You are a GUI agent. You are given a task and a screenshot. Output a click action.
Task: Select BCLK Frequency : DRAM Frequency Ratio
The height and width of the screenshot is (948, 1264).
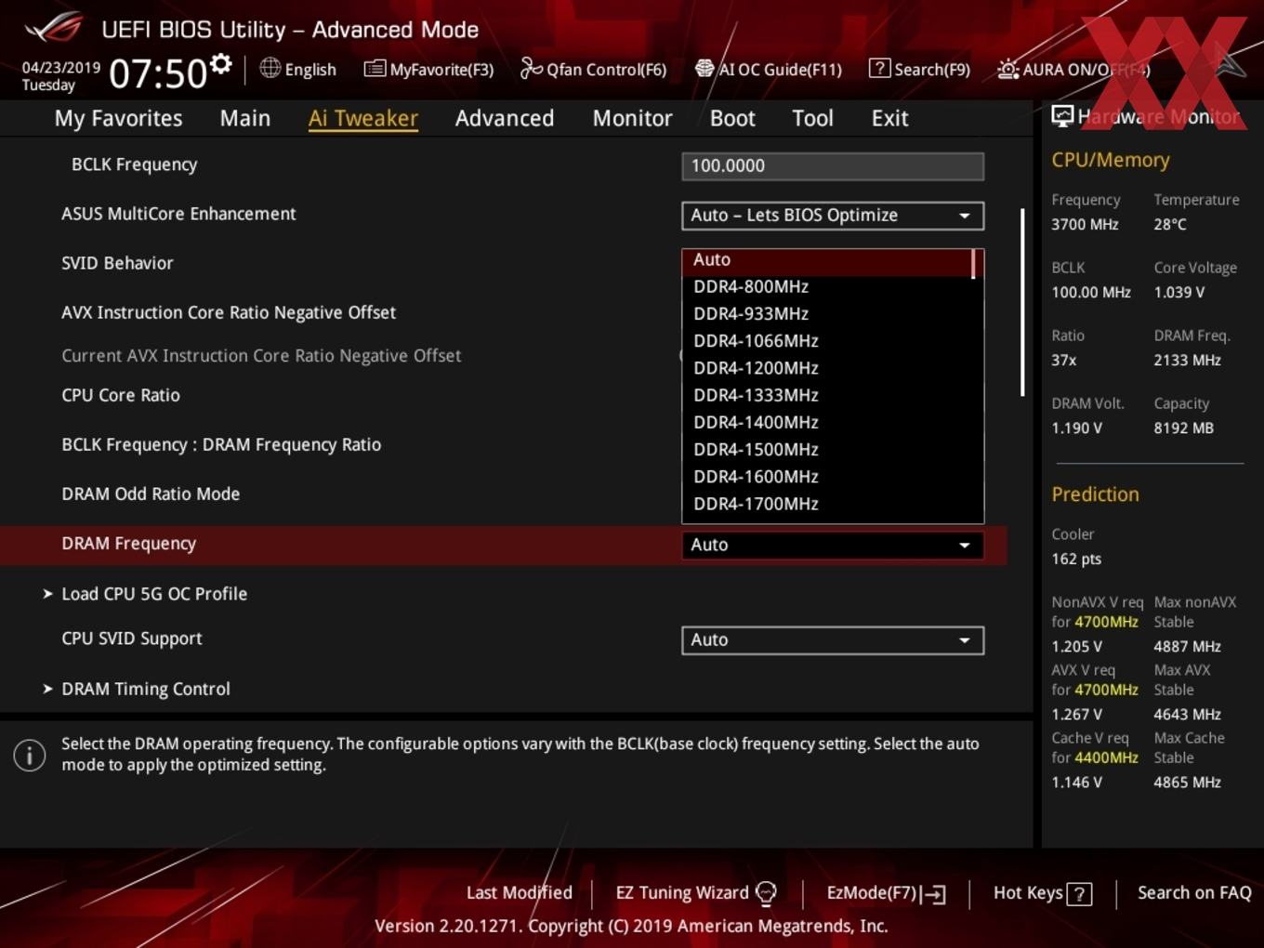221,445
